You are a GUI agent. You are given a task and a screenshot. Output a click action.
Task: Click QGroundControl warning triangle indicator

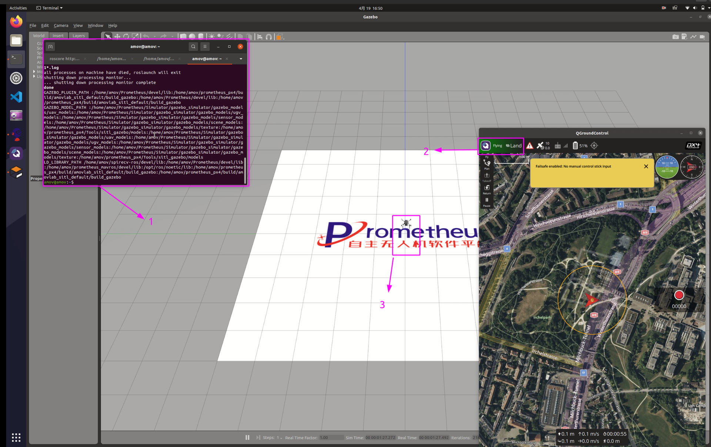(530, 146)
